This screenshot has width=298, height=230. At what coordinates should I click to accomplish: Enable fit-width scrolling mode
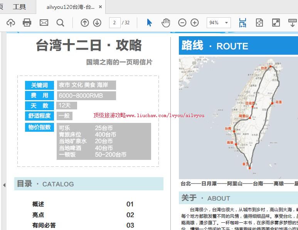(x=242, y=23)
